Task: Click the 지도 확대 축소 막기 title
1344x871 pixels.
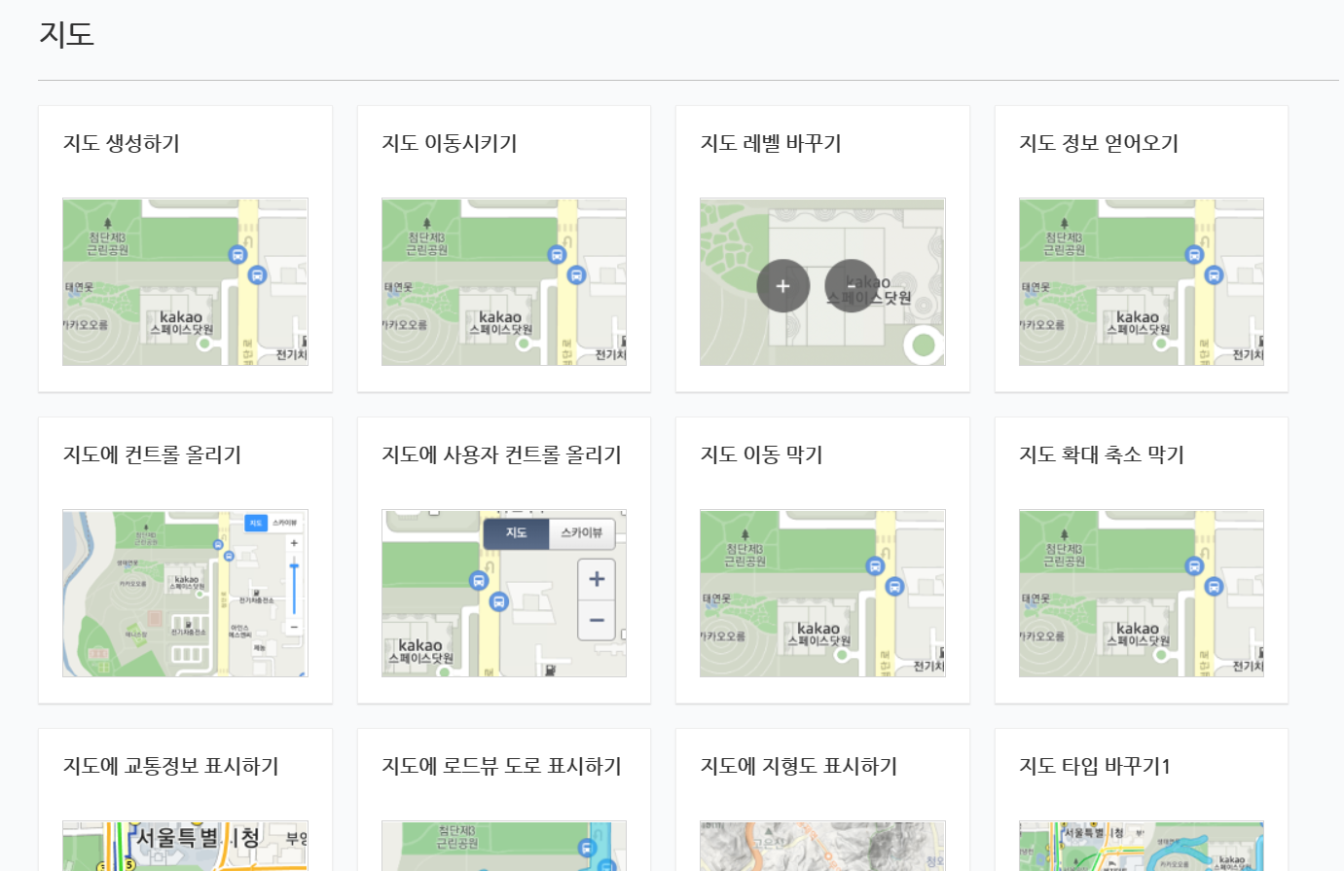Action: (1101, 455)
